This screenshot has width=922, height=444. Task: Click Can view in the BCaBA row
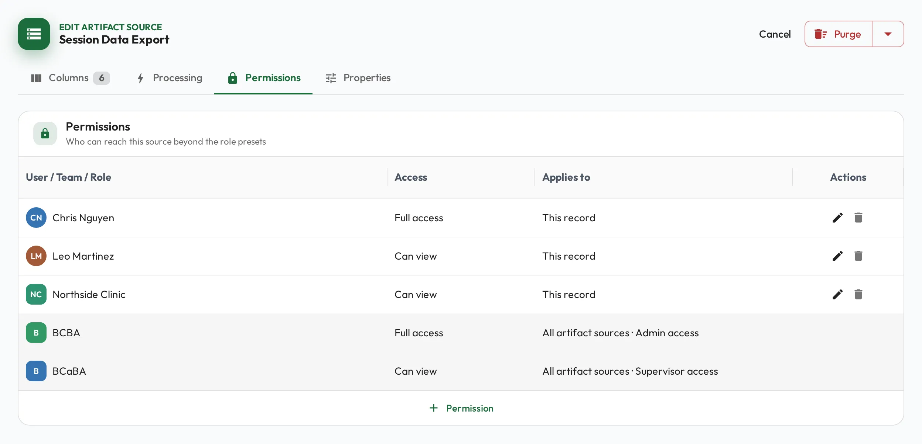click(416, 371)
